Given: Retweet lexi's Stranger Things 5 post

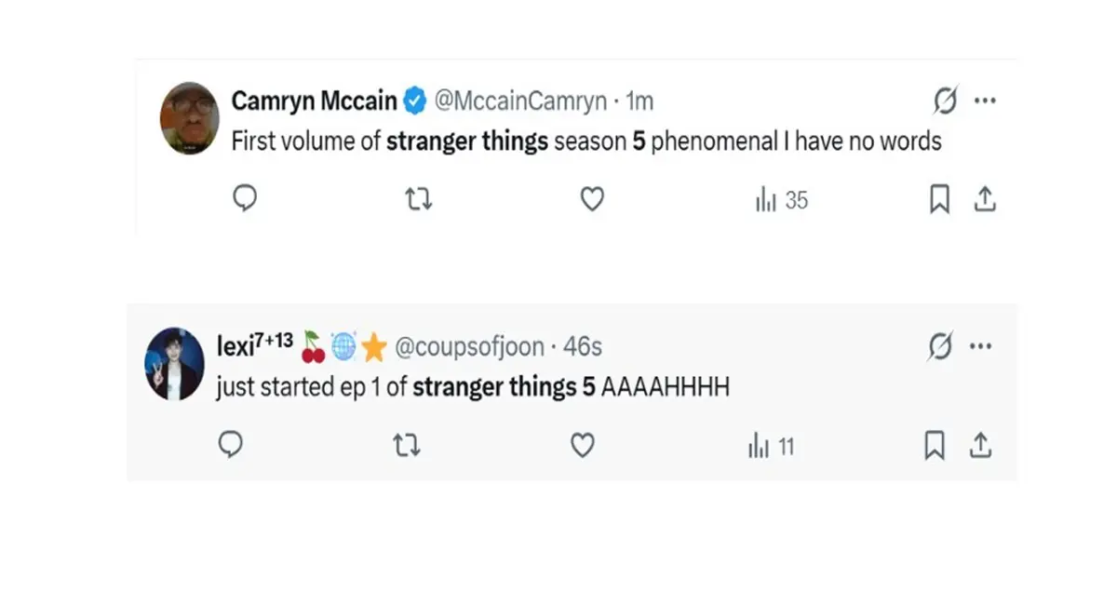Looking at the screenshot, I should pyautogui.click(x=407, y=447).
